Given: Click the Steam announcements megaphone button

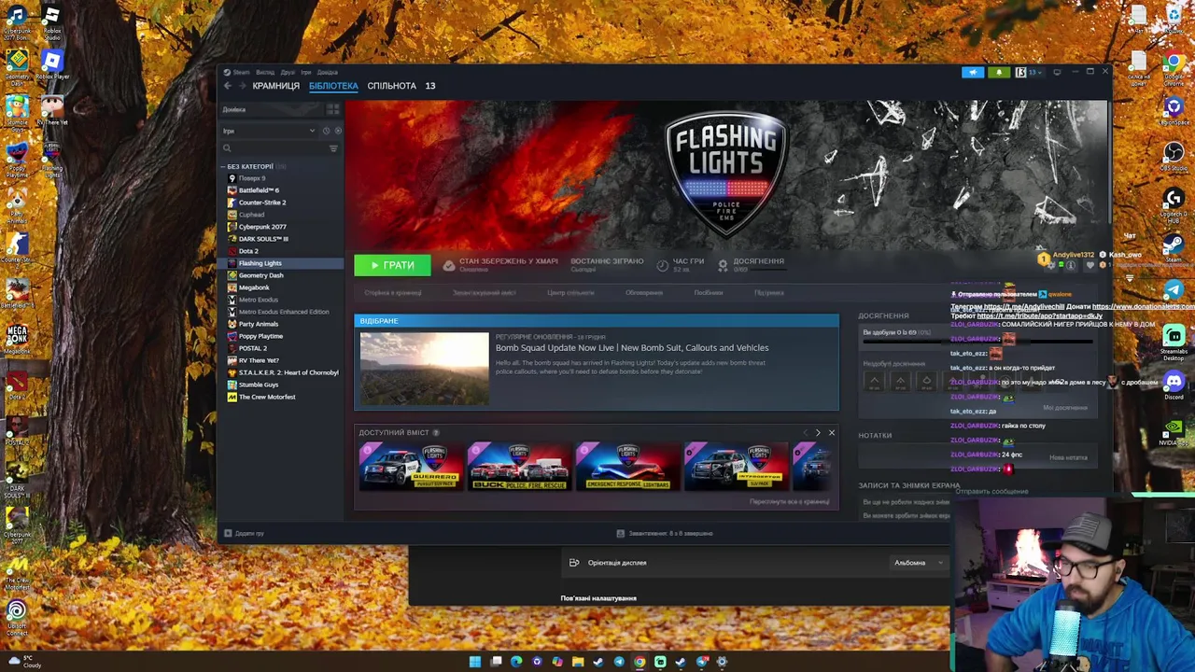Looking at the screenshot, I should tap(973, 72).
